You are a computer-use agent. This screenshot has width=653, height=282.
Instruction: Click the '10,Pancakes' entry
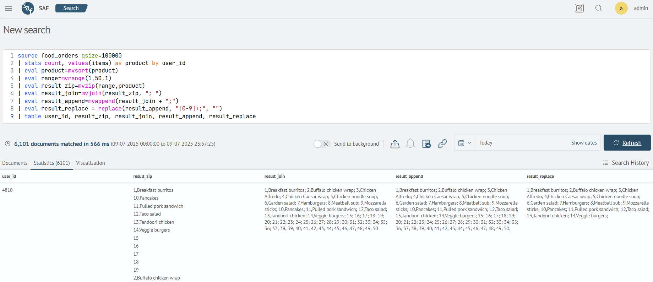pyautogui.click(x=146, y=198)
